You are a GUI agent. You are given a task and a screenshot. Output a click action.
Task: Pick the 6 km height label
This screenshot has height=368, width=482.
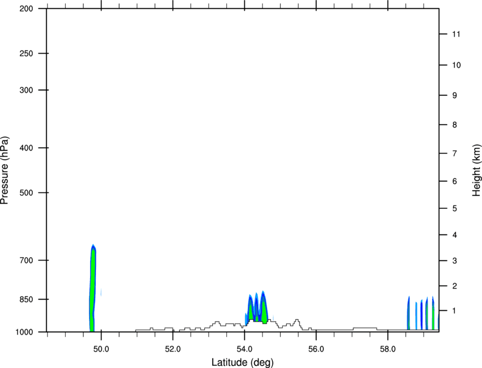pos(455,181)
